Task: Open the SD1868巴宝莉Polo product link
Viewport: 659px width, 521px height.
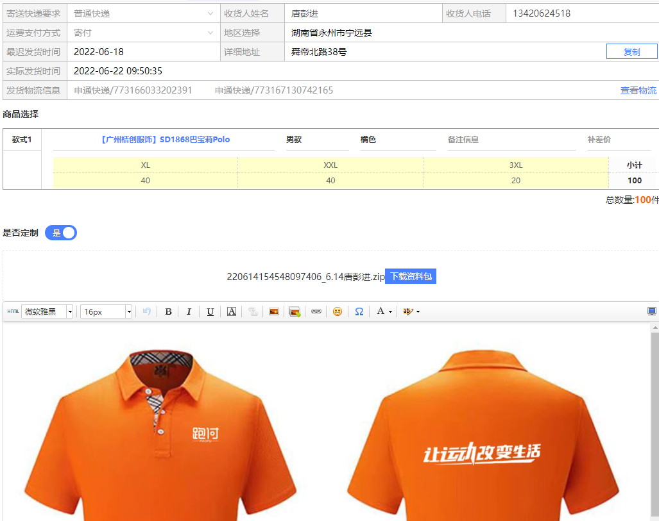Action: tap(165, 139)
